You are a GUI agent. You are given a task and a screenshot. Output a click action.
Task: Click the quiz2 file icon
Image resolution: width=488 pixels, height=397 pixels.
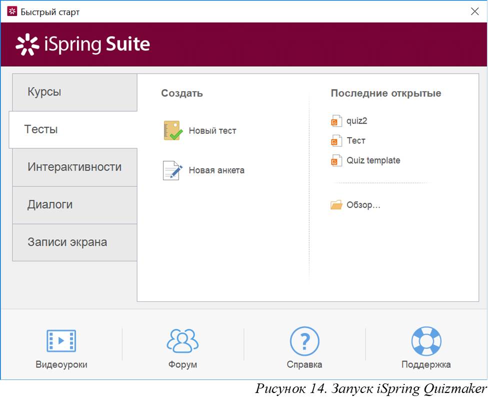click(336, 121)
